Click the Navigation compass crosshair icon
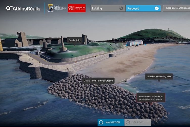 [101, 122]
